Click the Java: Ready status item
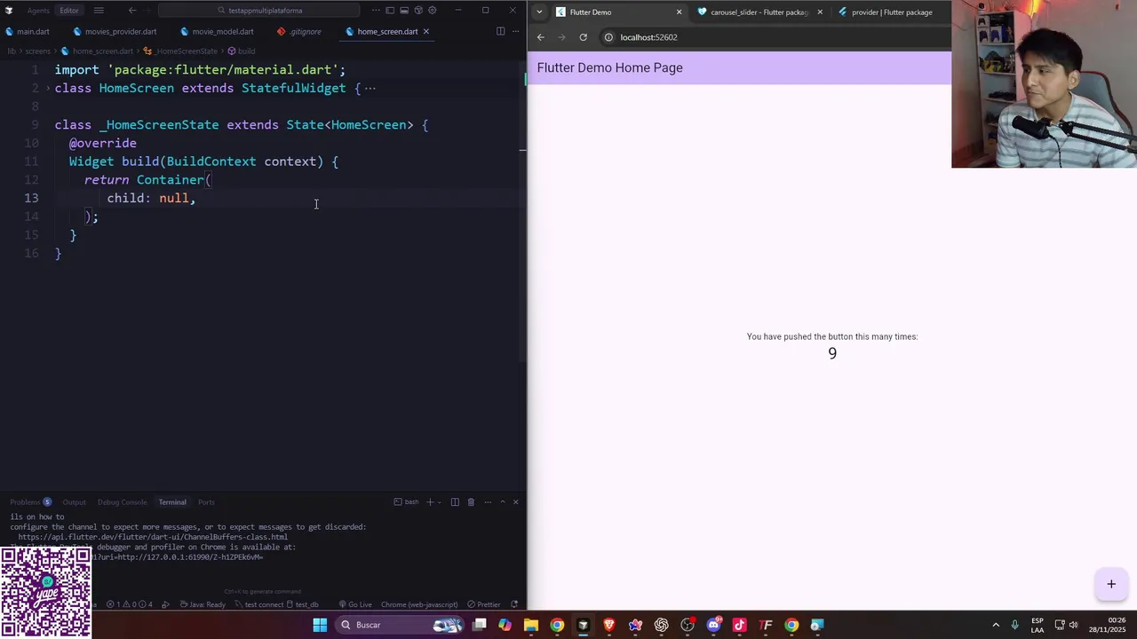 point(203,604)
